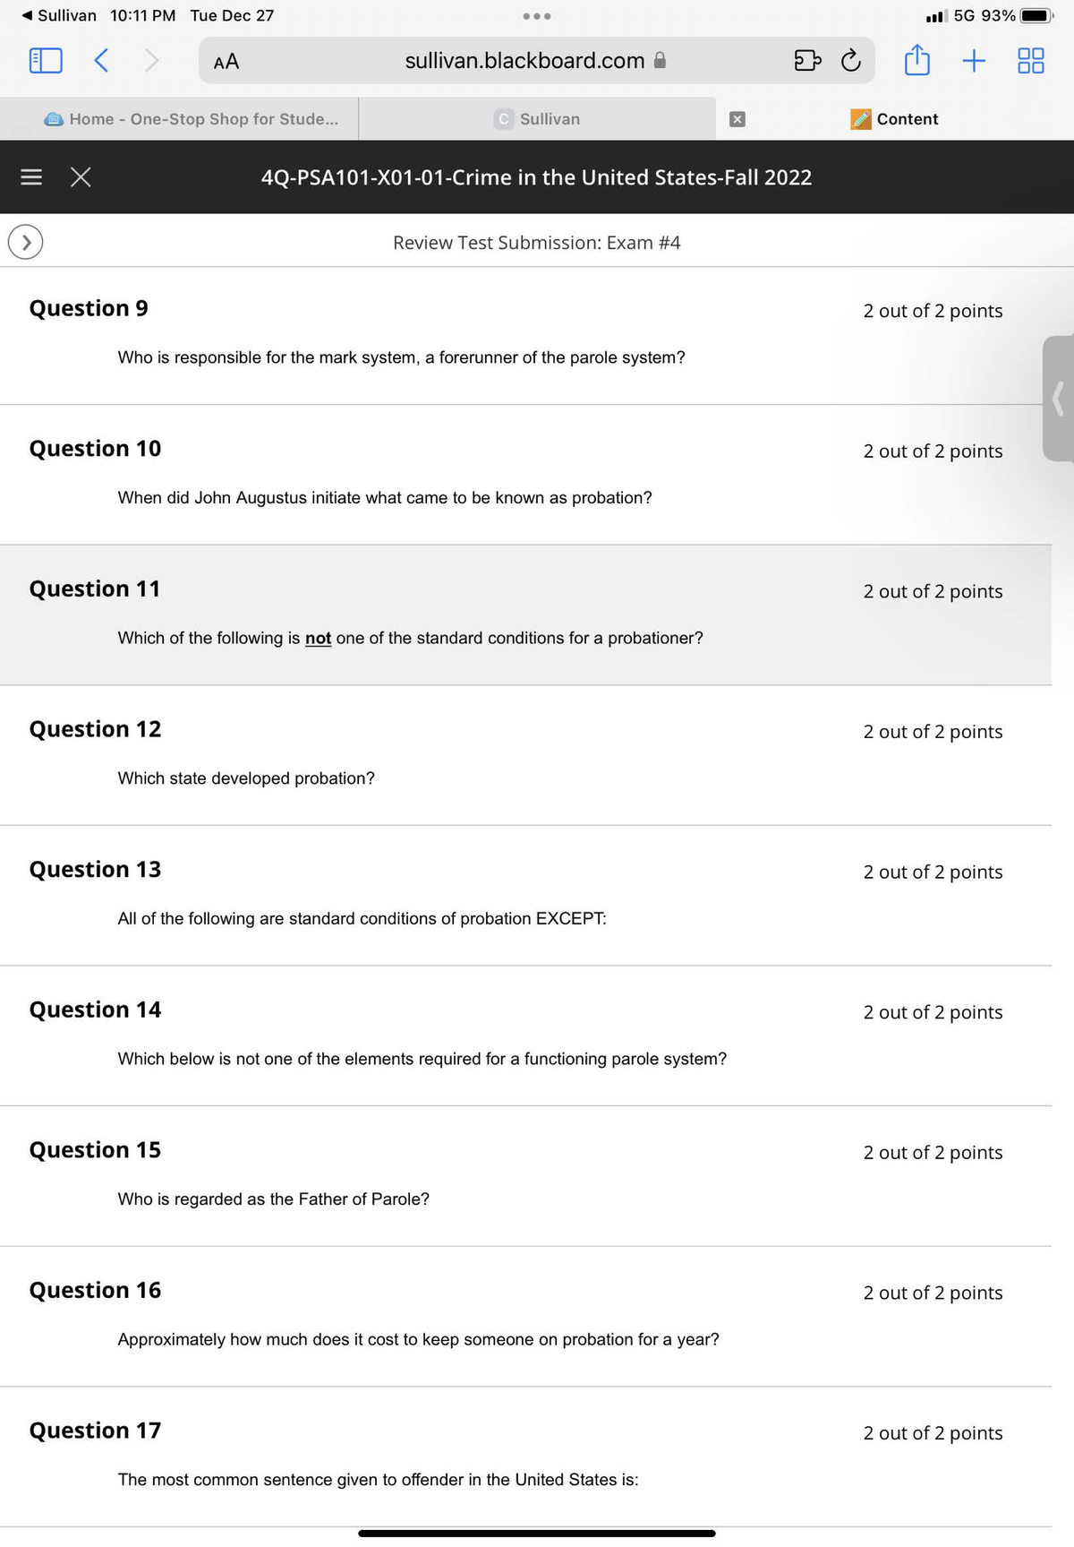Close the Sullivan tab
Image resolution: width=1074 pixels, height=1547 pixels.
point(737,119)
